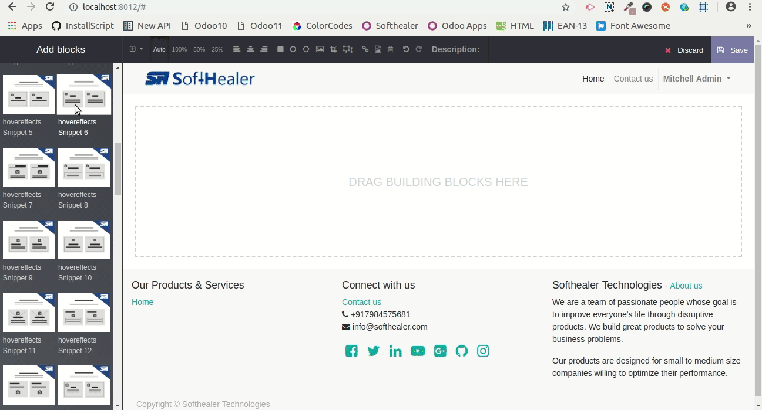Click the Home link in footer
Viewport: 762px width, 410px height.
pos(142,302)
